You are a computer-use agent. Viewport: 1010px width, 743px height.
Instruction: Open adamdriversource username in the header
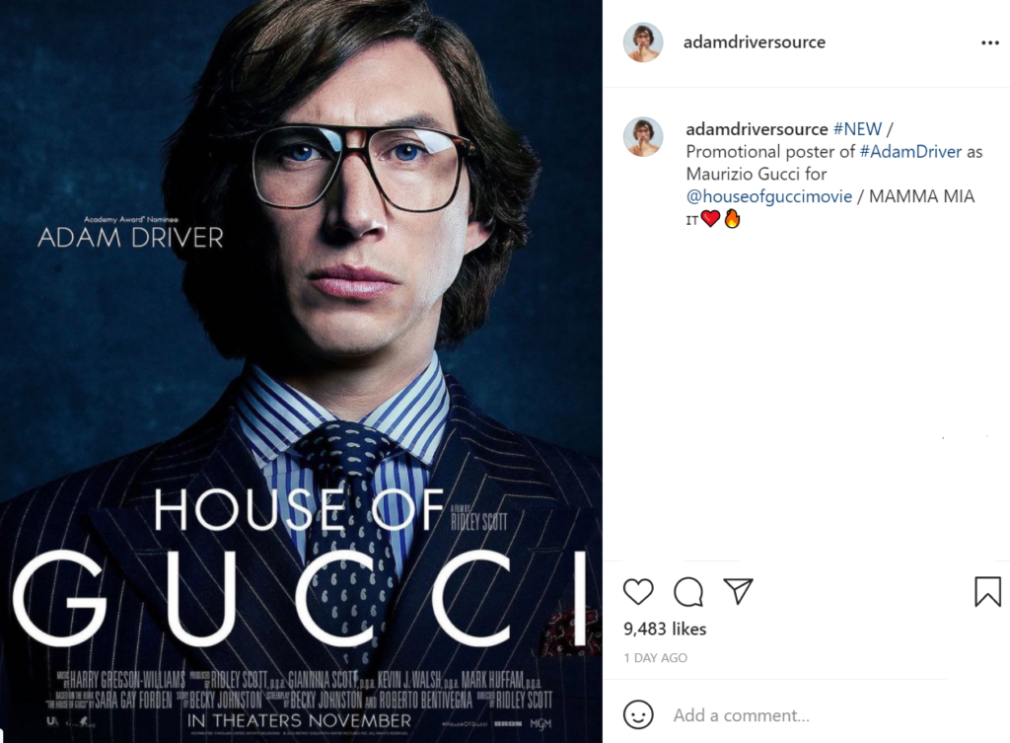click(x=755, y=41)
